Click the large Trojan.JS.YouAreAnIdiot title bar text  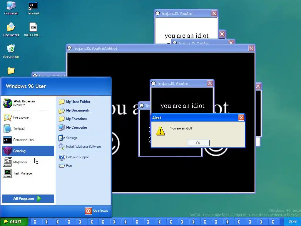click(x=95, y=48)
